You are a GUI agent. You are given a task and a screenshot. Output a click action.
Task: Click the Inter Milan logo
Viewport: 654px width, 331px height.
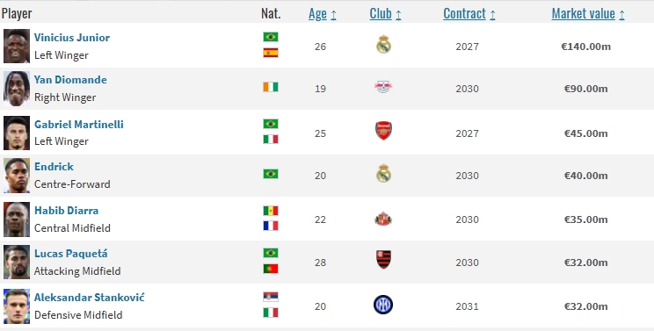[x=383, y=305]
